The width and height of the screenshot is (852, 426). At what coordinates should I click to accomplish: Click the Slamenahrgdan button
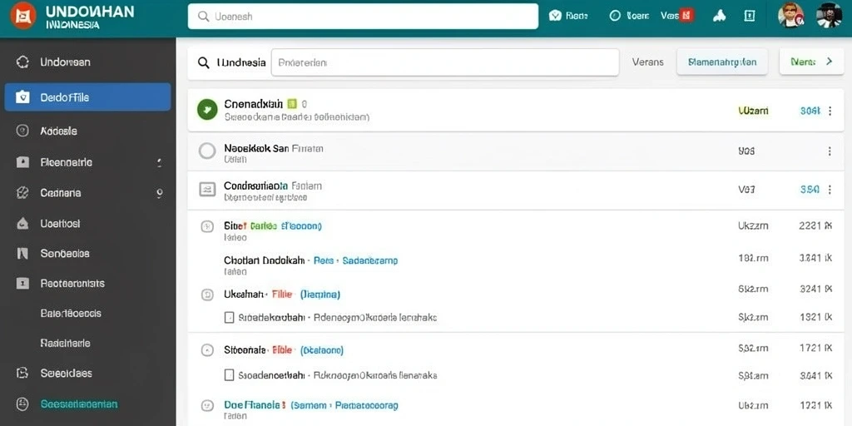[x=722, y=62]
